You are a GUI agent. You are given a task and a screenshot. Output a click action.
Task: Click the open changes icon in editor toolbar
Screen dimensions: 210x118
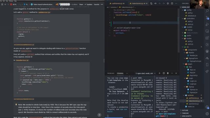(x=151, y=4)
